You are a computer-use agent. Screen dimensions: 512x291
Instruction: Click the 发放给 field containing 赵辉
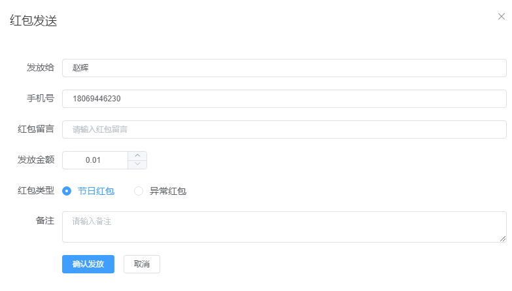click(284, 68)
